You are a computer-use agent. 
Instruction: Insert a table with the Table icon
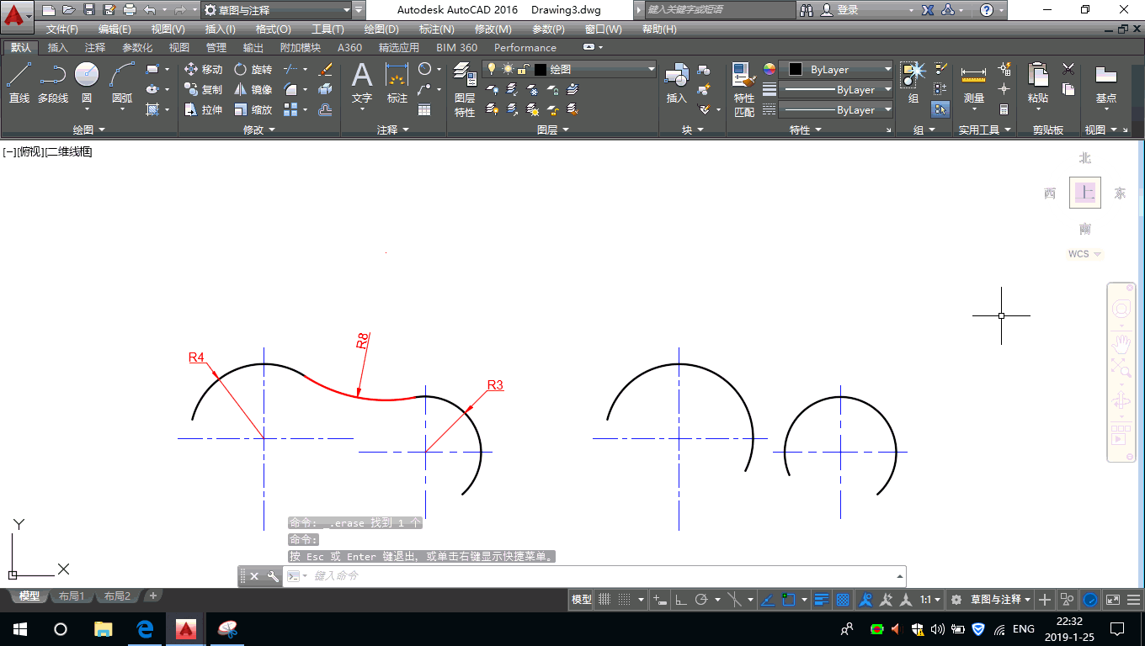424,109
